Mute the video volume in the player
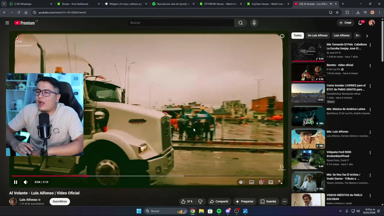The width and height of the screenshot is (384, 216). (26, 182)
